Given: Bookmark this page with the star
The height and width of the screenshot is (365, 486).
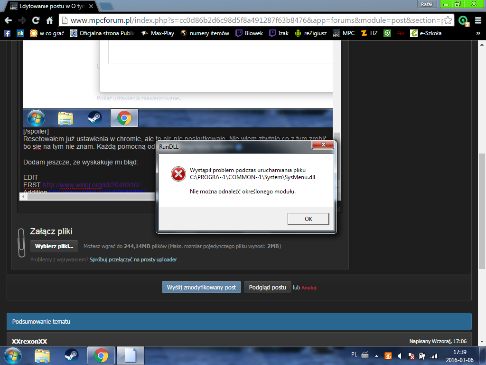Looking at the screenshot, I should (448, 20).
